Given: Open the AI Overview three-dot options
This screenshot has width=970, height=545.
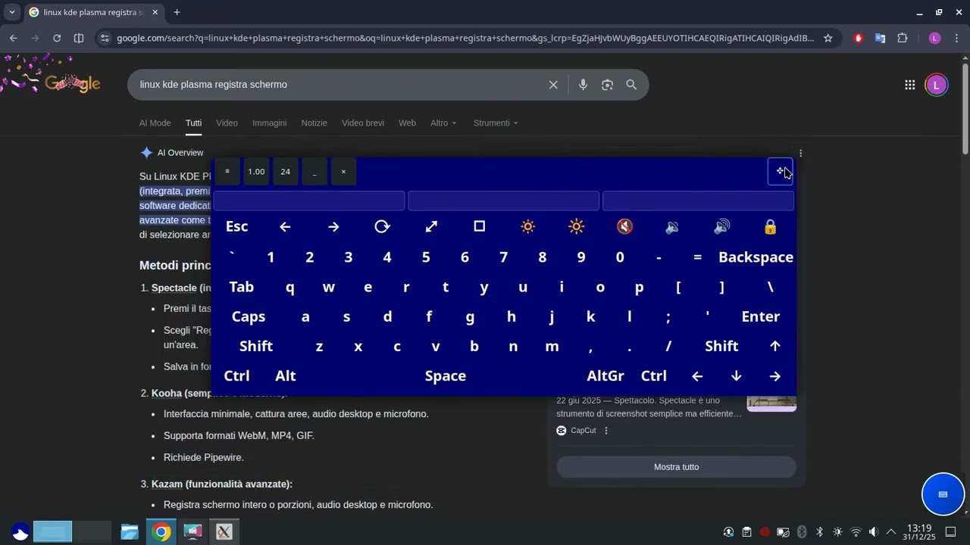Looking at the screenshot, I should tap(800, 153).
